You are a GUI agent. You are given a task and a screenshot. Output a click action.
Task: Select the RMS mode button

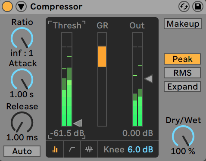[x=182, y=73]
